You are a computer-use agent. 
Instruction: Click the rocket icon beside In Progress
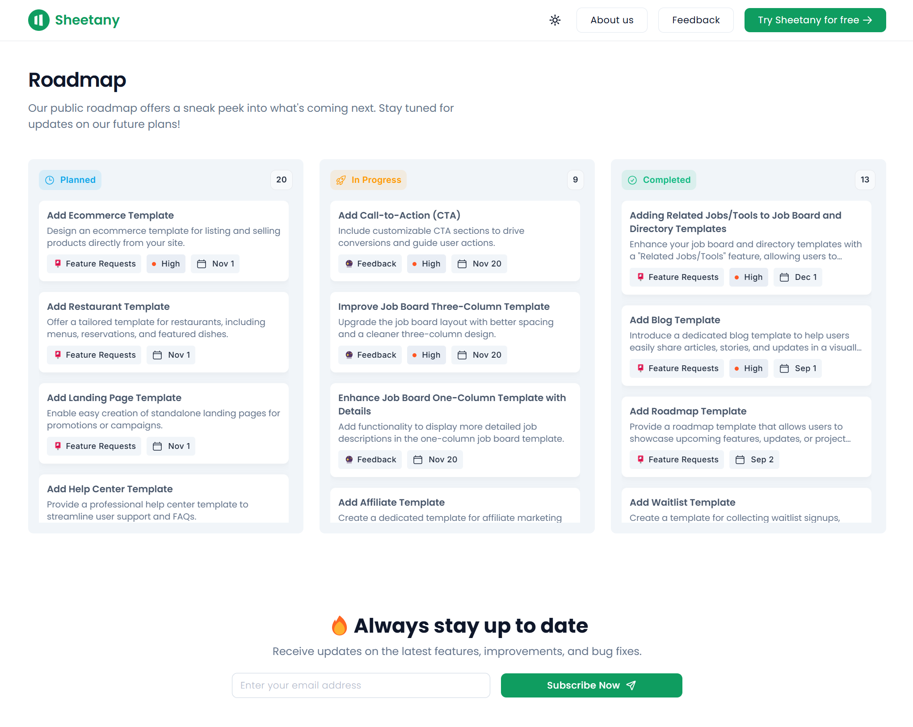click(341, 180)
